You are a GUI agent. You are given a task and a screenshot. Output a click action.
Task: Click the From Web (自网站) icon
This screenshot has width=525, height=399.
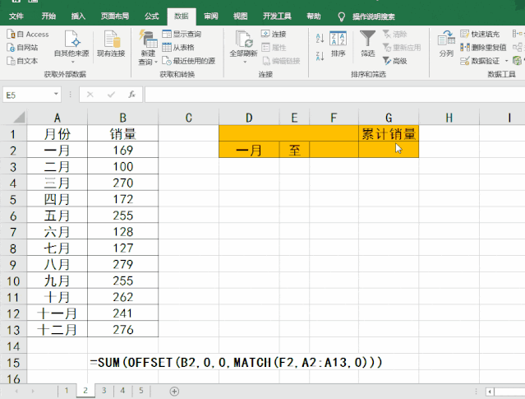click(9, 48)
